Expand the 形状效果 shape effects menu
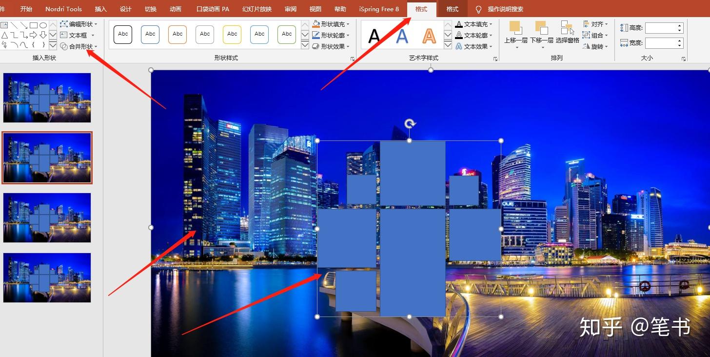 point(331,46)
